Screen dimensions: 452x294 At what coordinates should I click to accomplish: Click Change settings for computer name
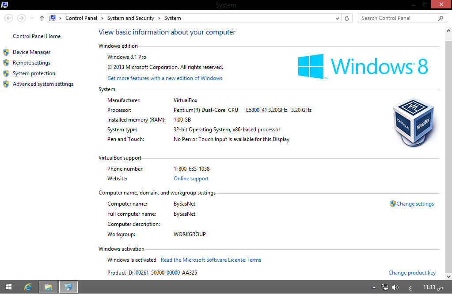[415, 204]
